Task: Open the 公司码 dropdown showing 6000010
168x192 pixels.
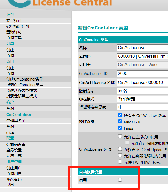Action: pyautogui.click(x=142, y=56)
